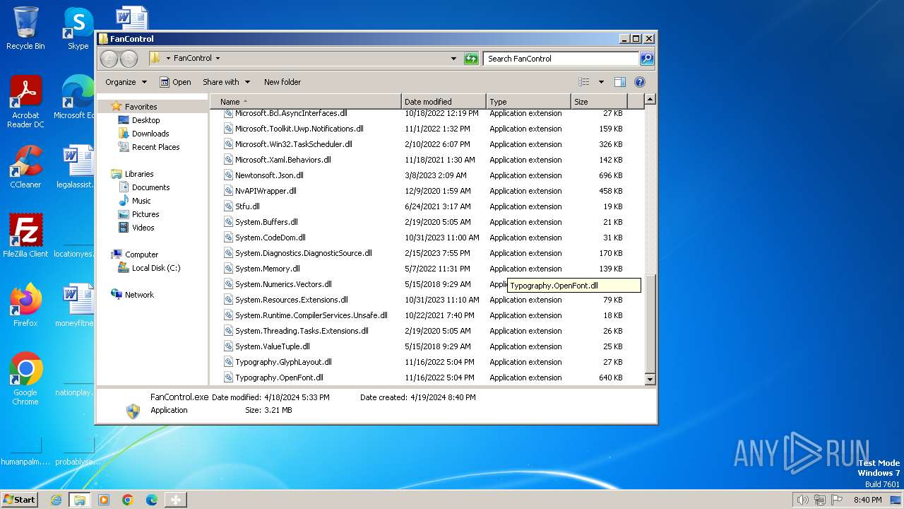Select the Videos library

point(143,228)
